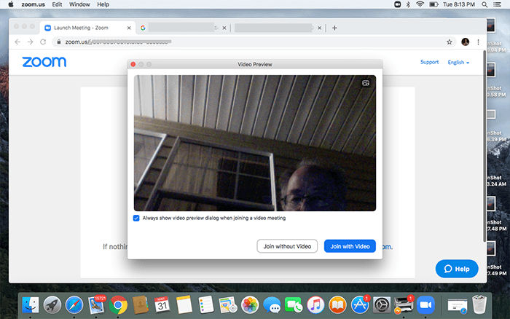This screenshot has height=319, width=510.
Task: Open Spotlight search
Action: [484, 4]
